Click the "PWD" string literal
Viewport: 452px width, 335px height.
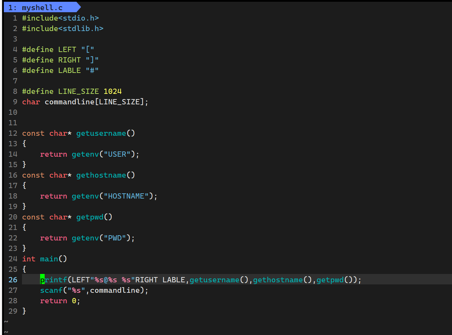(115, 238)
